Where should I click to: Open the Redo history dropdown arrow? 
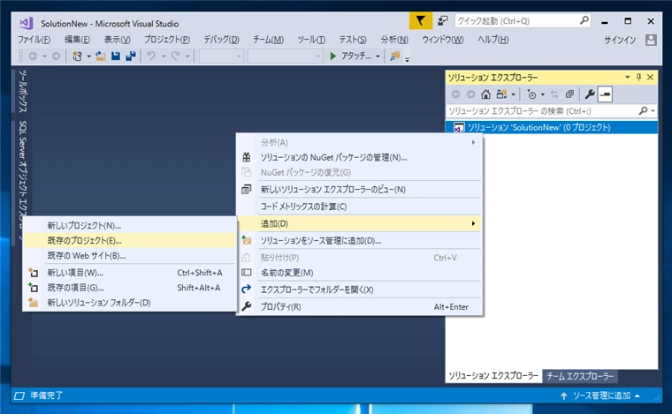point(187,56)
